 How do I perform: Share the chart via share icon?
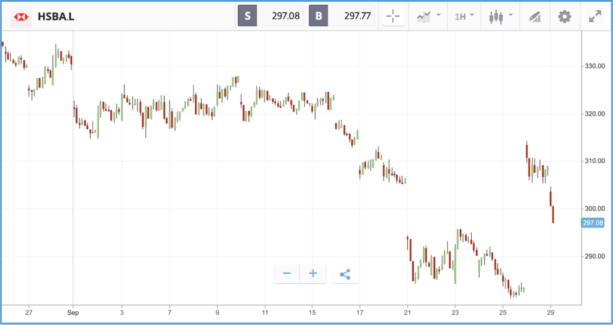345,274
